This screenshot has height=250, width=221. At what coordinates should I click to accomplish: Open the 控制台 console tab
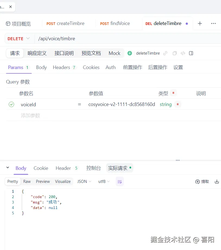93,168
